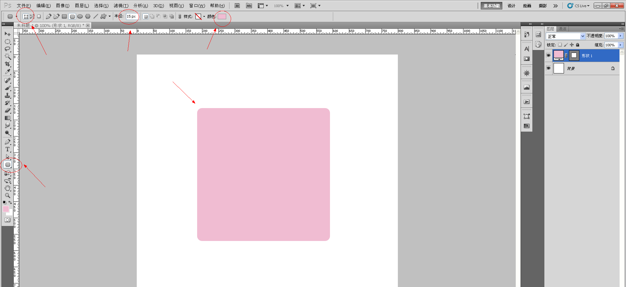The image size is (626, 287).
Task: Switch to 设计 workspace
Action: click(x=511, y=6)
